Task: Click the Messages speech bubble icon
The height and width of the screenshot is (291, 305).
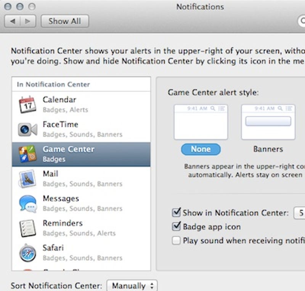Action: click(x=28, y=204)
